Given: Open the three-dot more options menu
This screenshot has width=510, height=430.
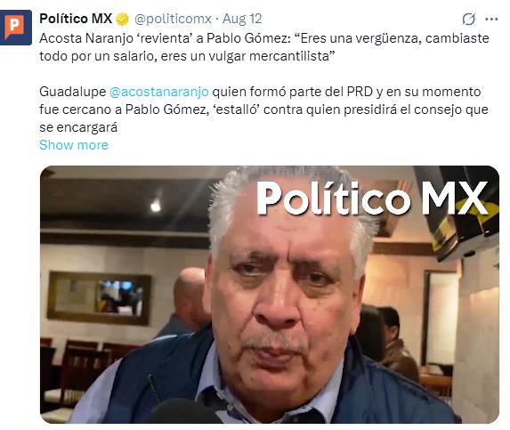Looking at the screenshot, I should pos(491,20).
